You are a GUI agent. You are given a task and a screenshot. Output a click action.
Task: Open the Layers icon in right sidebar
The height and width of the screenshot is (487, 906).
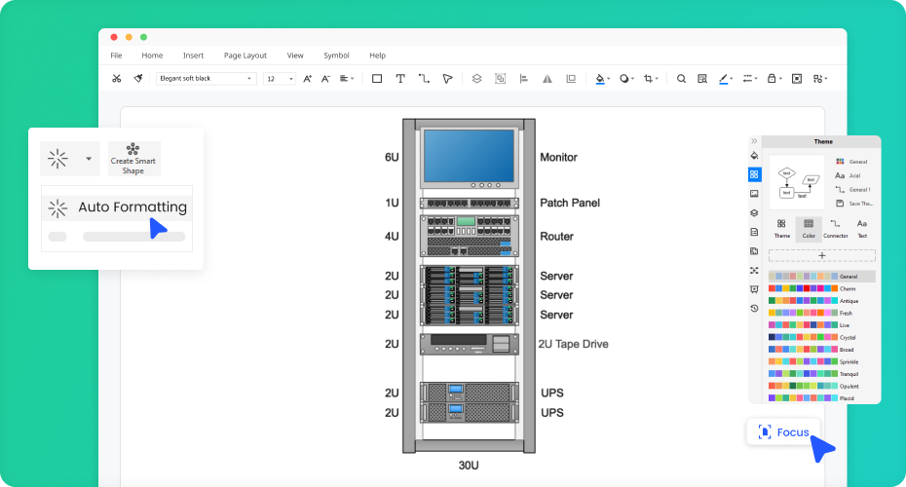(754, 212)
